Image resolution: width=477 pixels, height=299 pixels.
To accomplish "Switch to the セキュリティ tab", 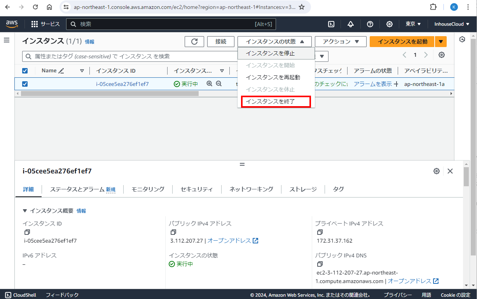I will click(x=197, y=189).
